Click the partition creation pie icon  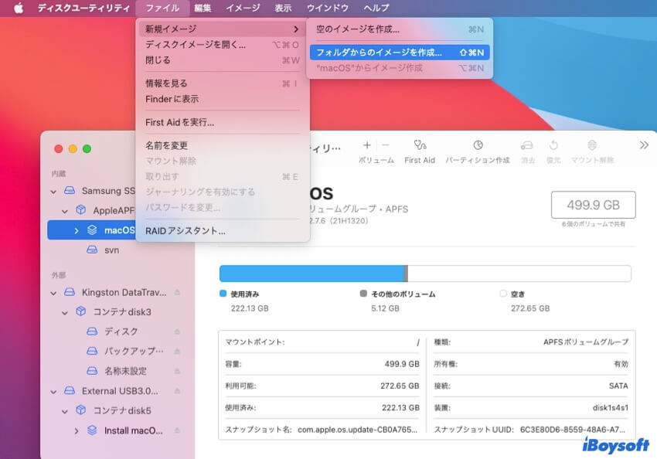478,145
